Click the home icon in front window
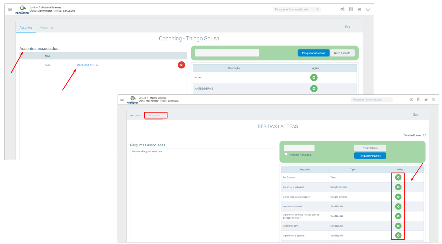Image resolution: width=442 pixels, height=244 pixels. coord(426,100)
